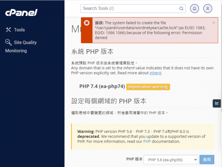Viewport: 222px width, 167px height.
Task: Open the user account menu icon
Action: point(207,9)
